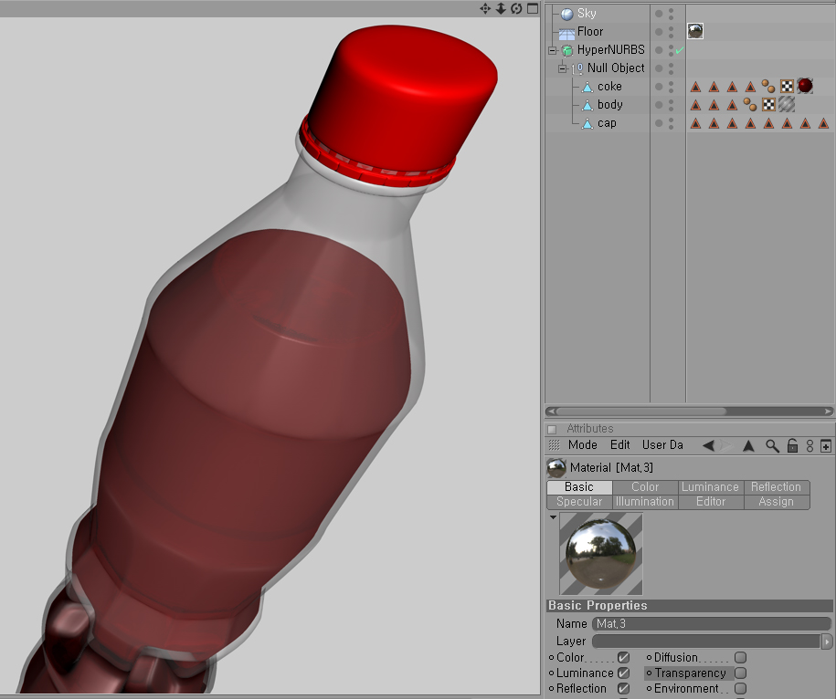
Task: Click the viewport zoom camera icon
Action: pos(501,8)
